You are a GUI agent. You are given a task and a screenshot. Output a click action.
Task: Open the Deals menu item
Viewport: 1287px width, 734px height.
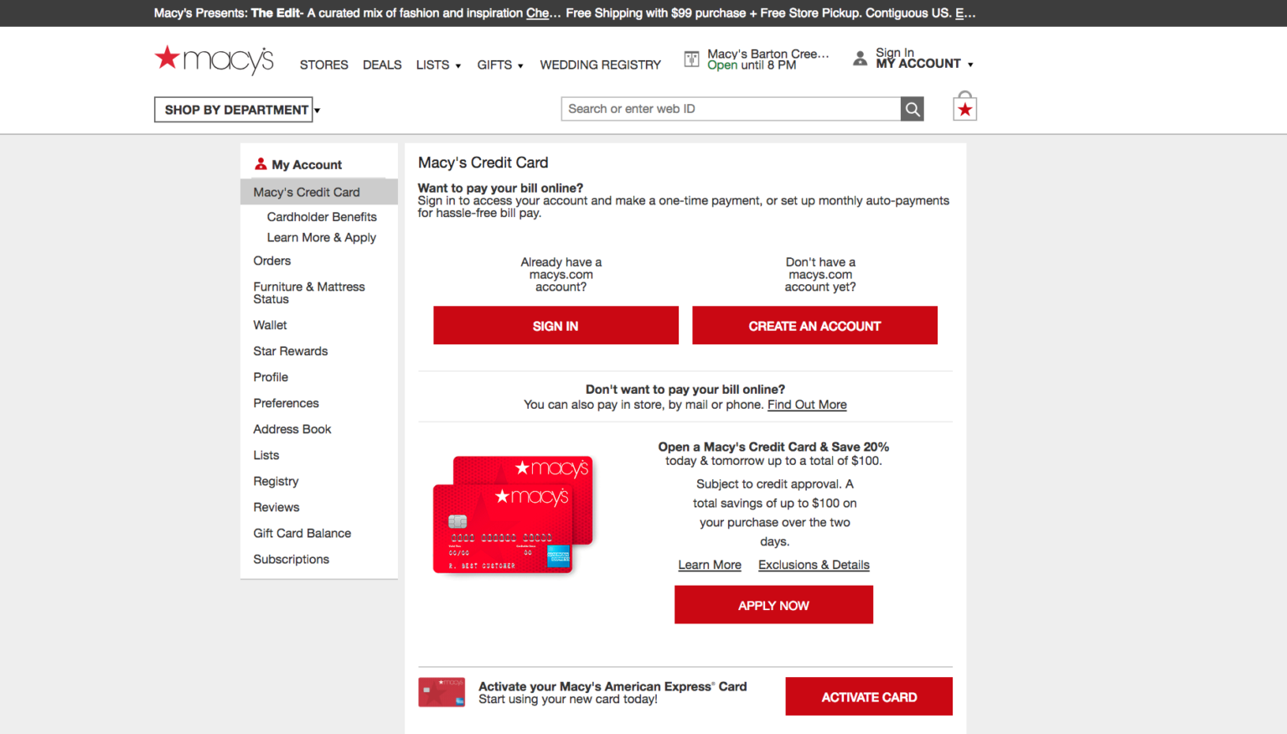[x=382, y=65]
